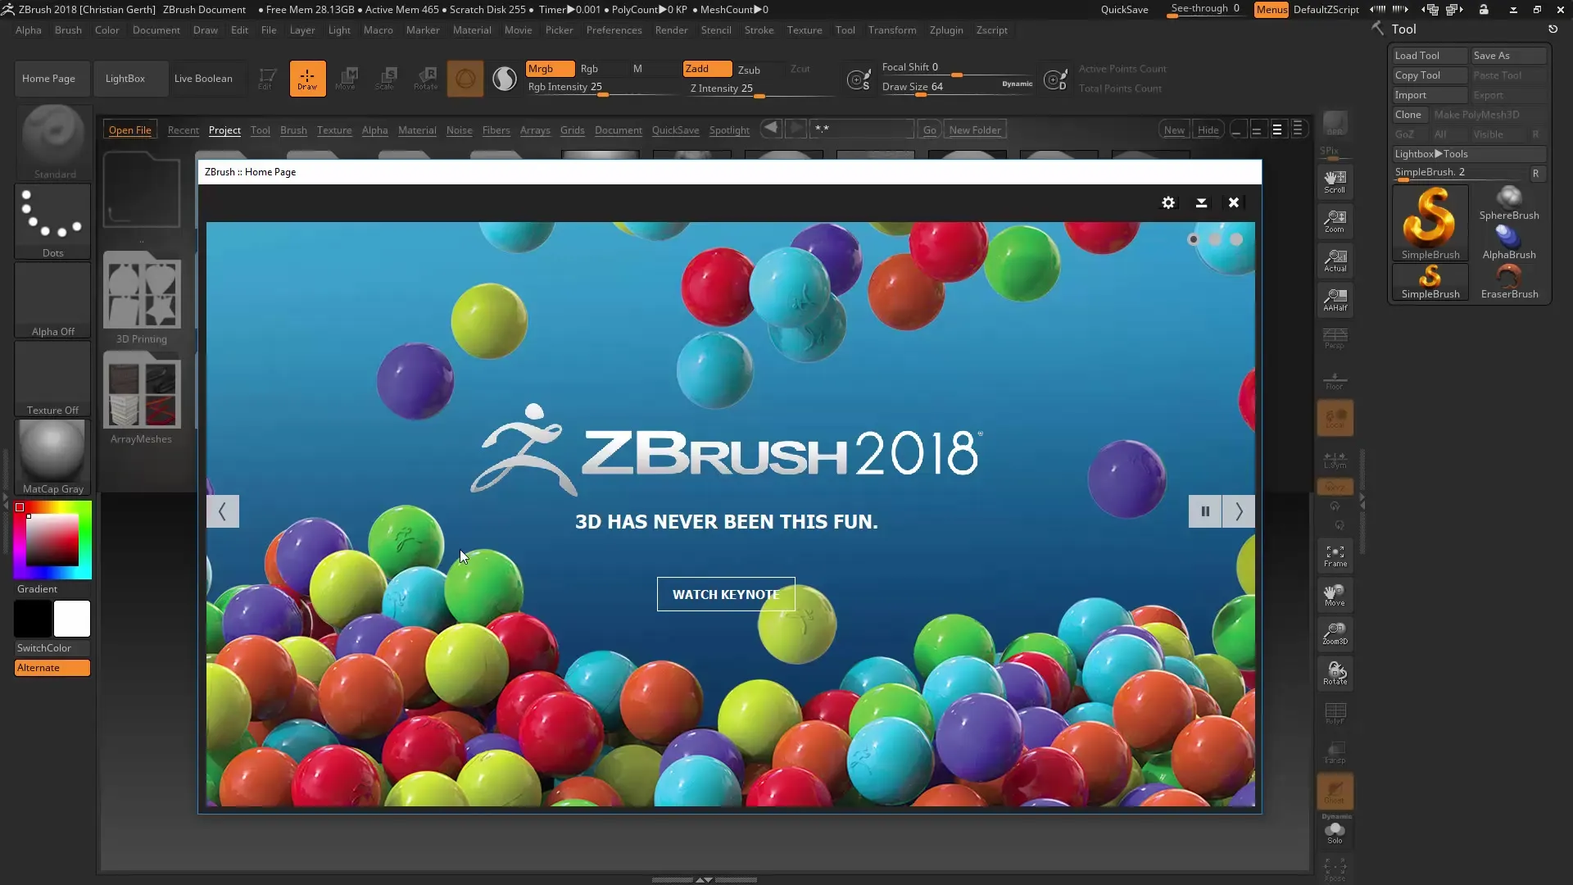Toggle Live Boolean

(203, 79)
